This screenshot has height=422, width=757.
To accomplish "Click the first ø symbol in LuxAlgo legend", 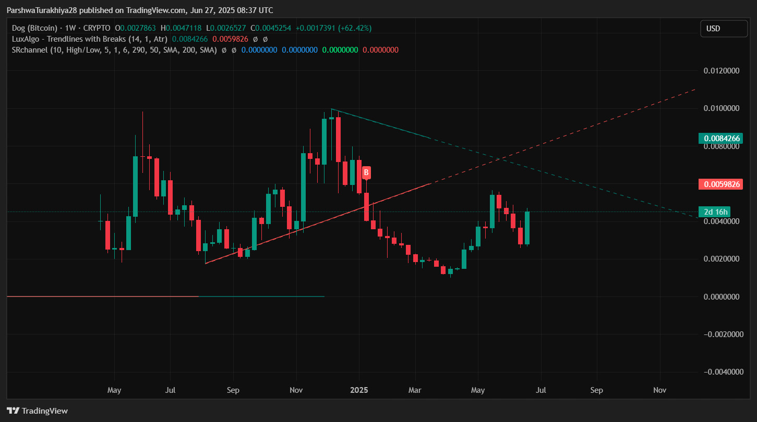I will click(255, 39).
